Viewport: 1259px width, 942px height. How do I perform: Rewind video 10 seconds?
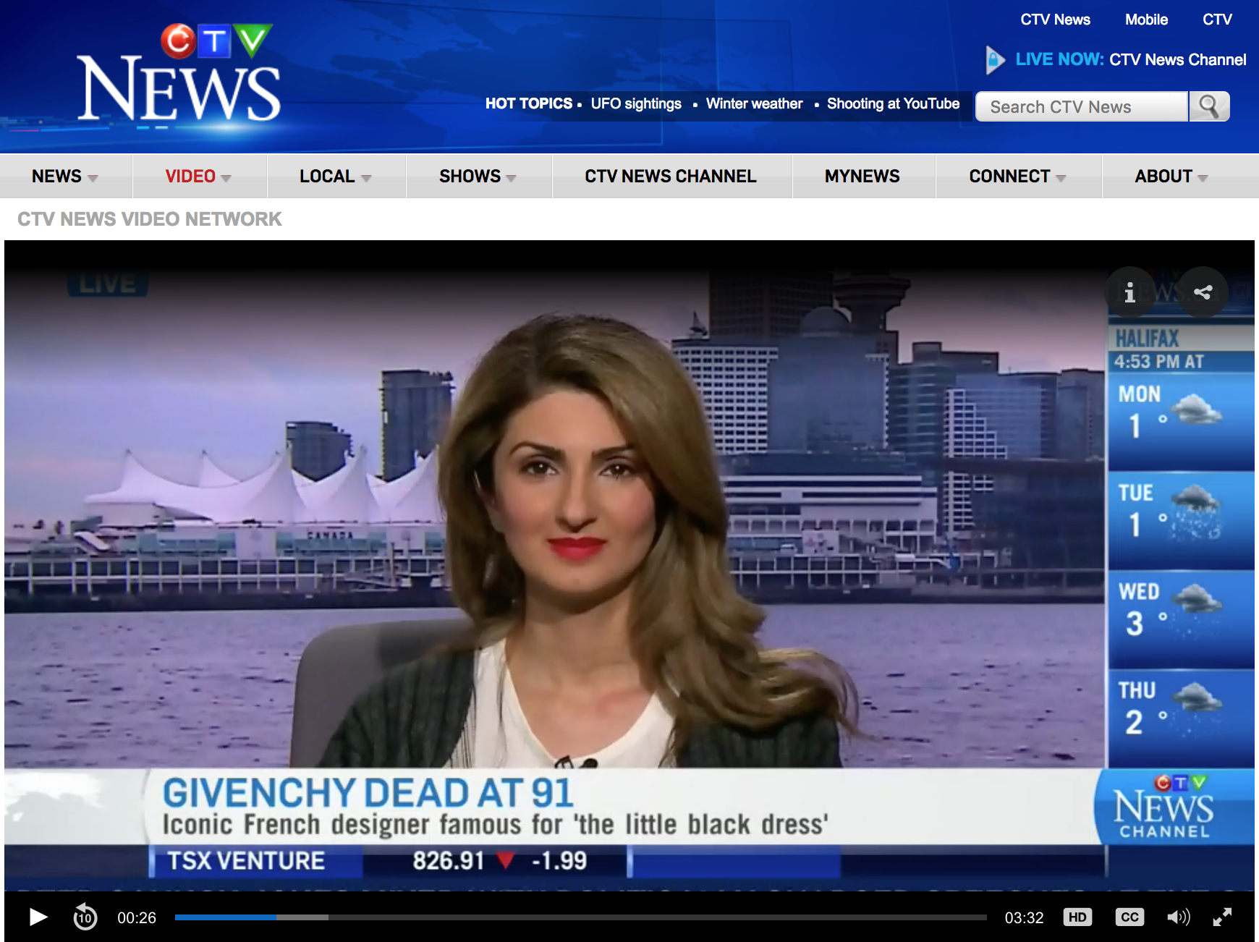coord(85,917)
